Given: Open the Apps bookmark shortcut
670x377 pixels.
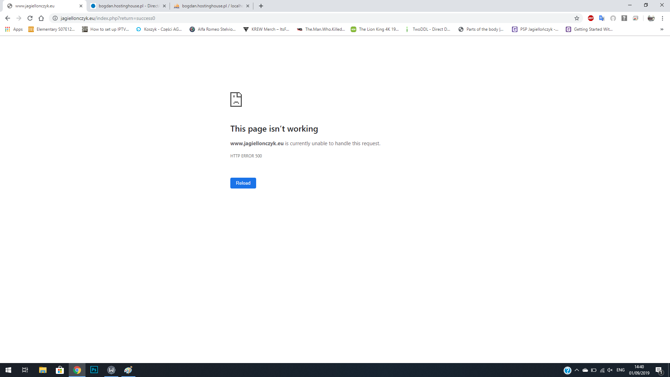Looking at the screenshot, I should (x=14, y=29).
